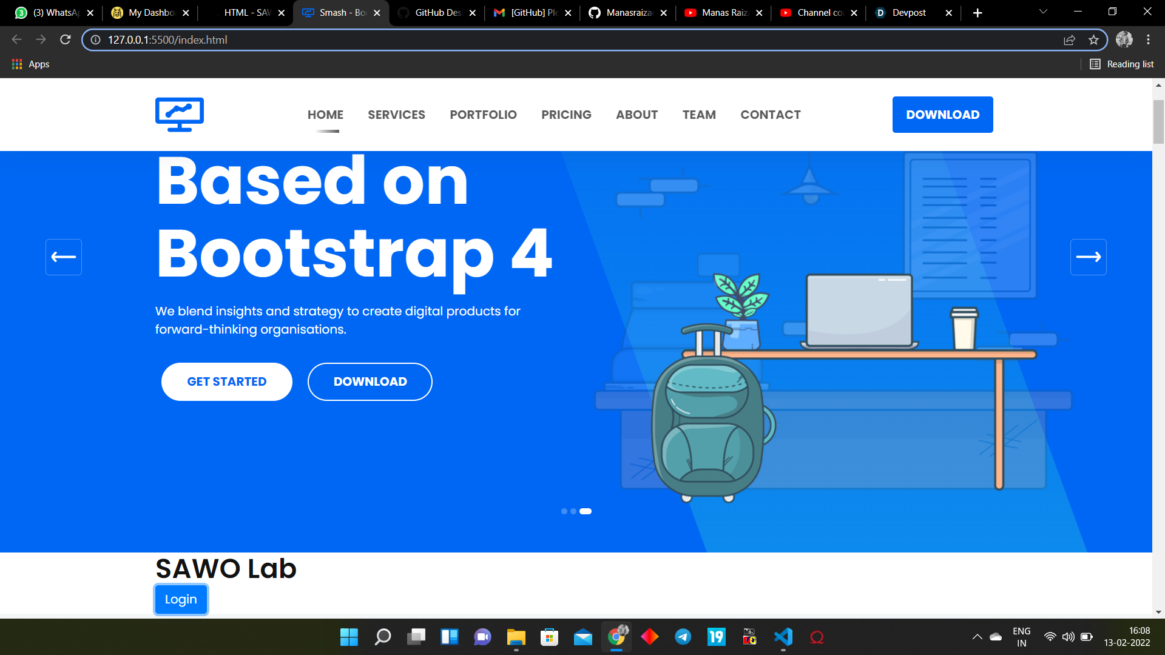Select the first carousel indicator dot
The image size is (1165, 655).
[563, 511]
